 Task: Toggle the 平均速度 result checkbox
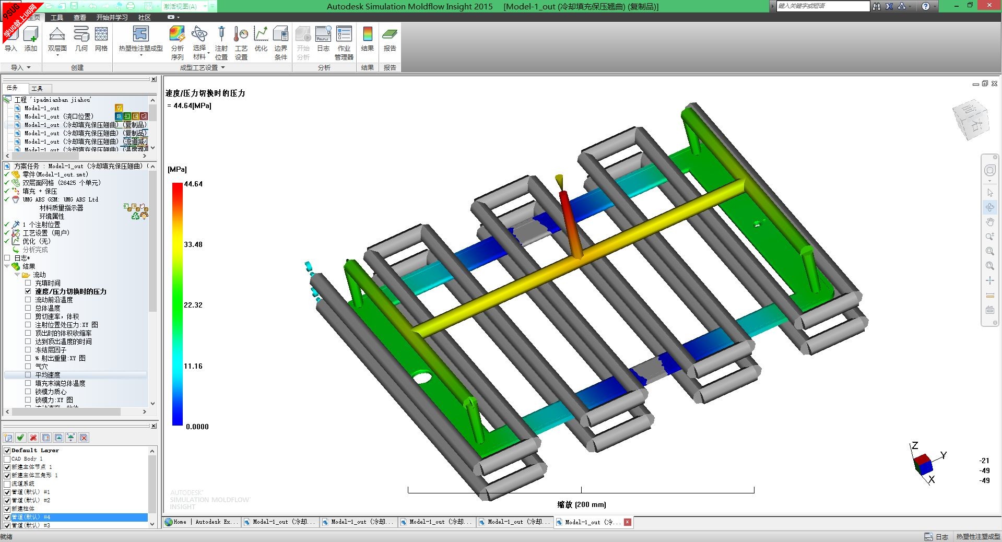point(28,375)
